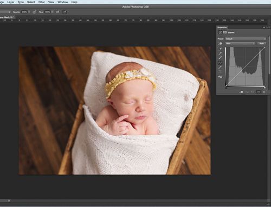Reset curves to adjustment defaults icon
Viewport: 271px width, 207px height.
pyautogui.click(x=253, y=92)
